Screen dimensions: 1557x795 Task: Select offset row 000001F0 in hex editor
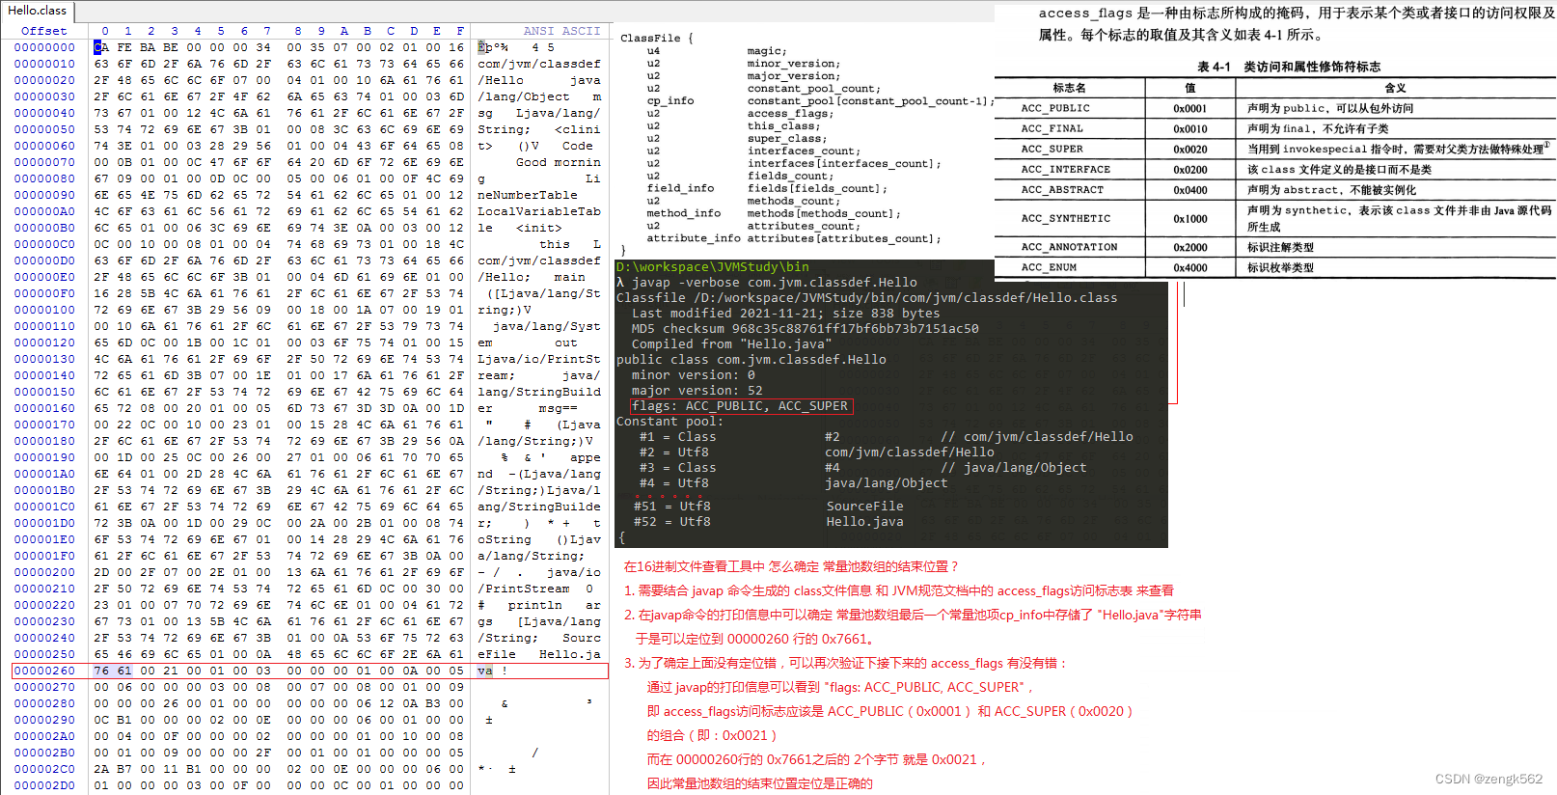click(44, 556)
